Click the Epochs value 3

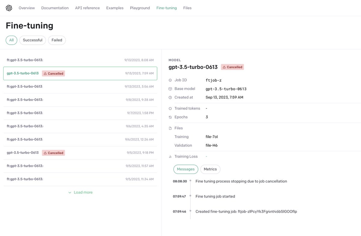[207, 117]
